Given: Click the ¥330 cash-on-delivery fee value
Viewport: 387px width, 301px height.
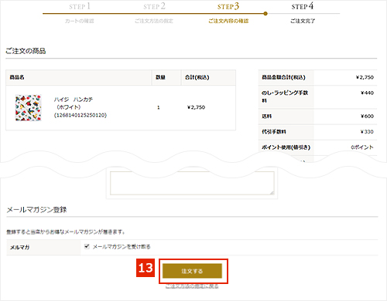Looking at the screenshot, I should [367, 132].
